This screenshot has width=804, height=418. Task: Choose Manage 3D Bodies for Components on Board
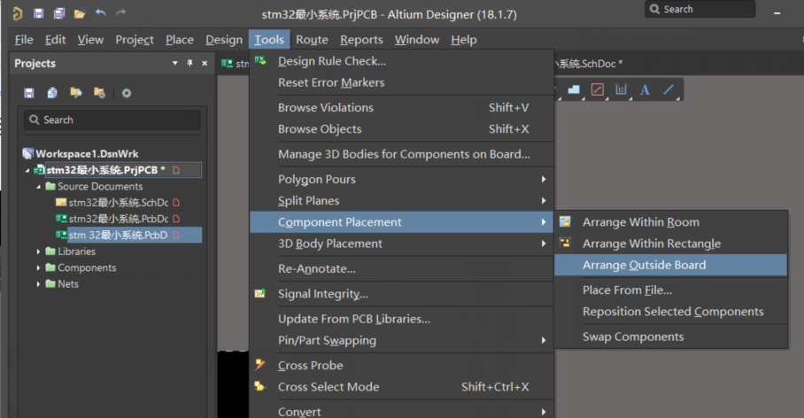[402, 154]
